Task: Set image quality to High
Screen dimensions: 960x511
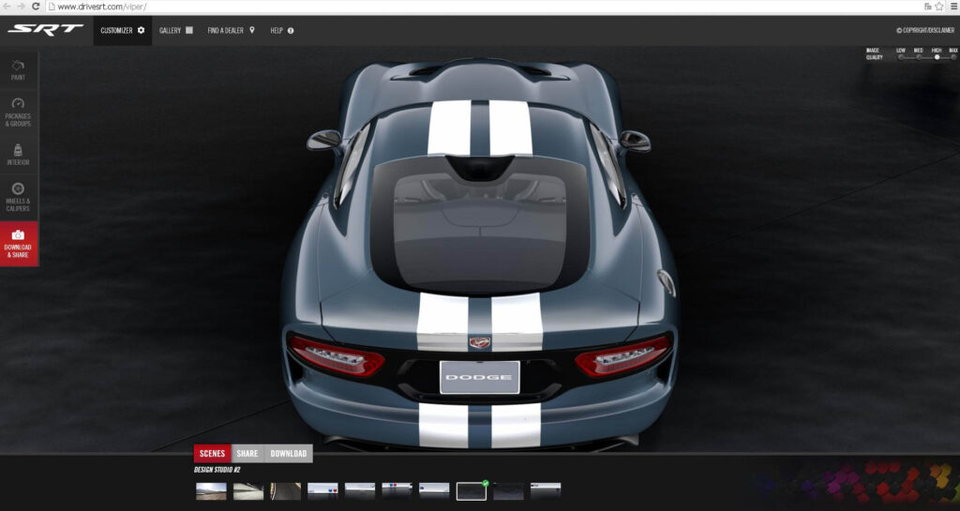Action: (937, 57)
